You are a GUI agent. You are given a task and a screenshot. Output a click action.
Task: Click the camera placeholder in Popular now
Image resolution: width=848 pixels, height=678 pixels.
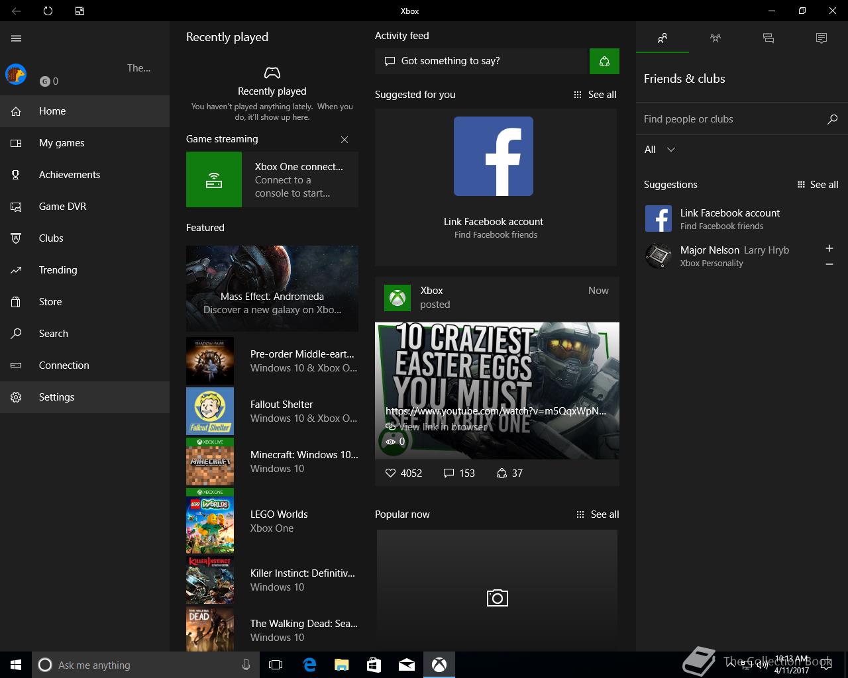(497, 598)
